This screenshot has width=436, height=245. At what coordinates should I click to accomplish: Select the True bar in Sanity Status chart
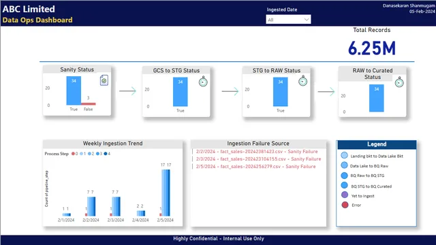coord(74,91)
